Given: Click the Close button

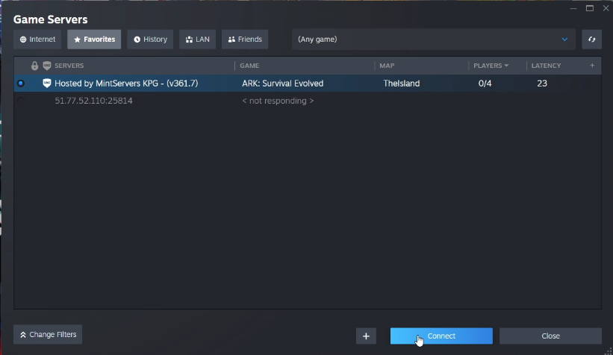Looking at the screenshot, I should tap(550, 336).
